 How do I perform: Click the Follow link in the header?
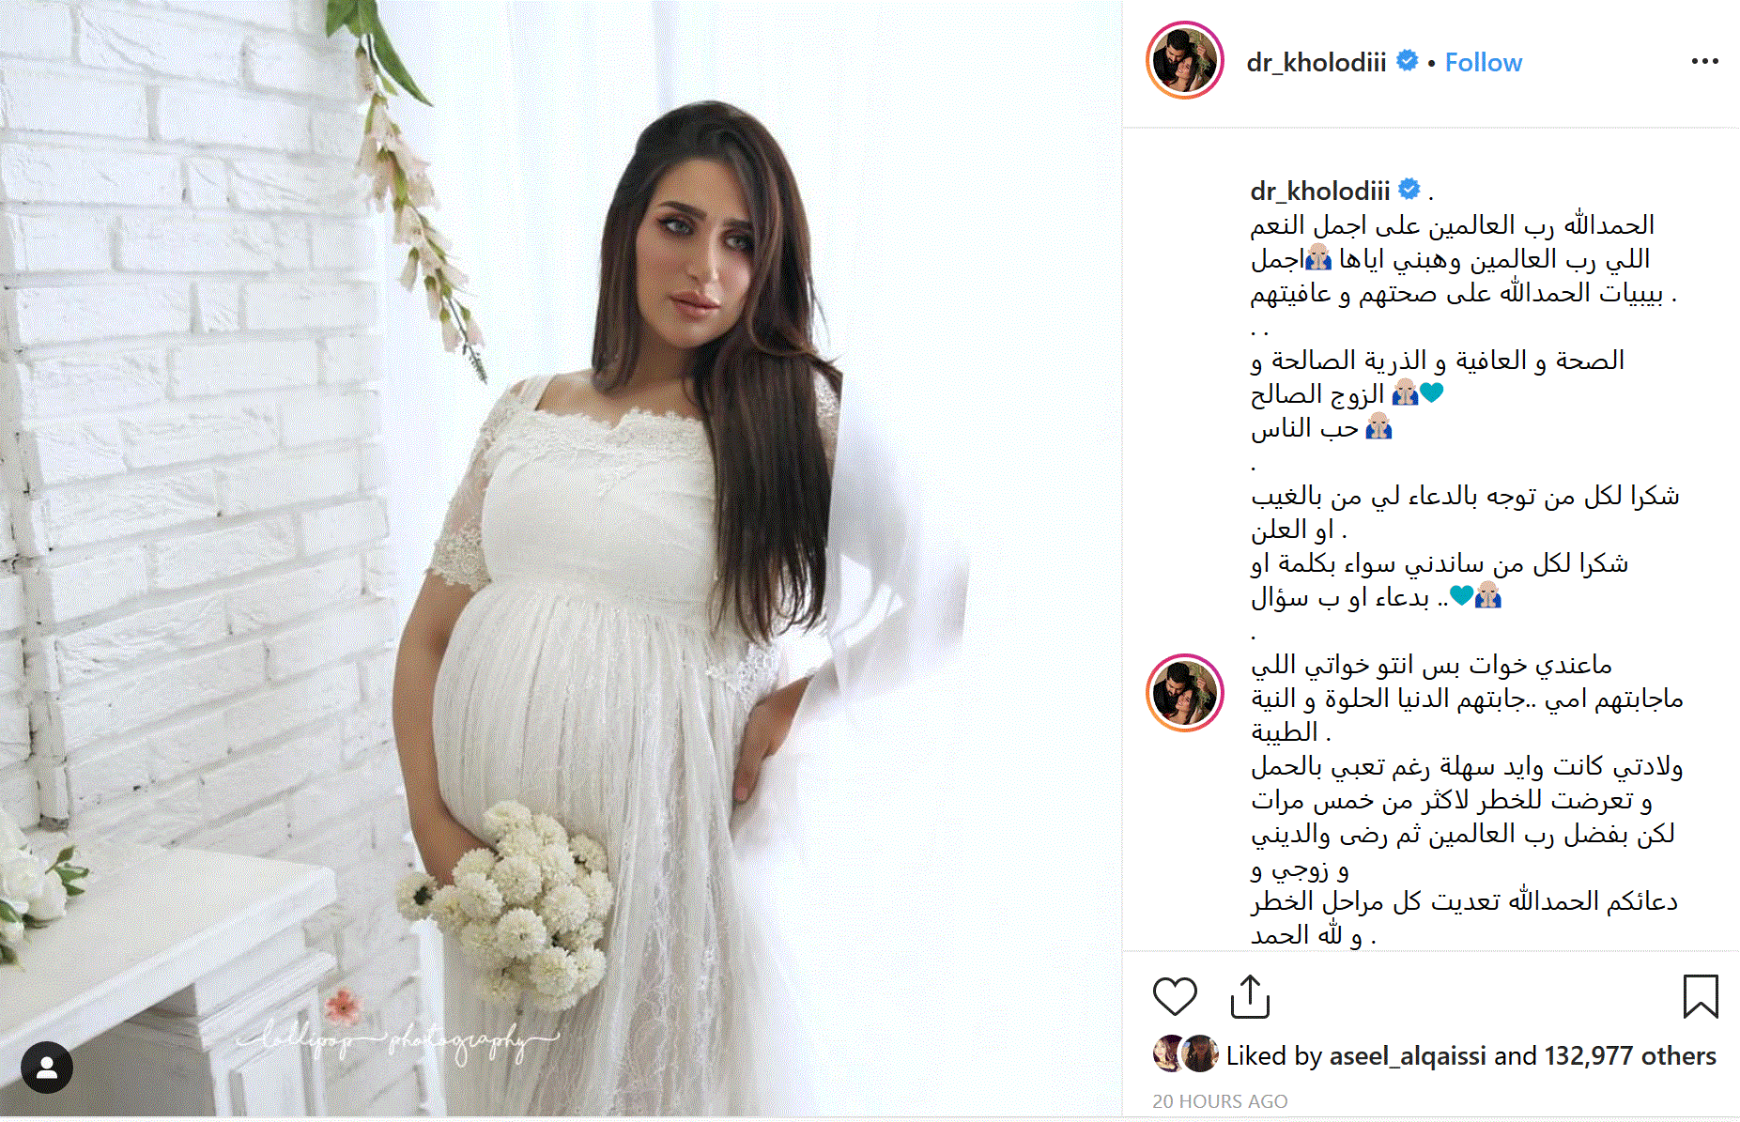tap(1483, 63)
